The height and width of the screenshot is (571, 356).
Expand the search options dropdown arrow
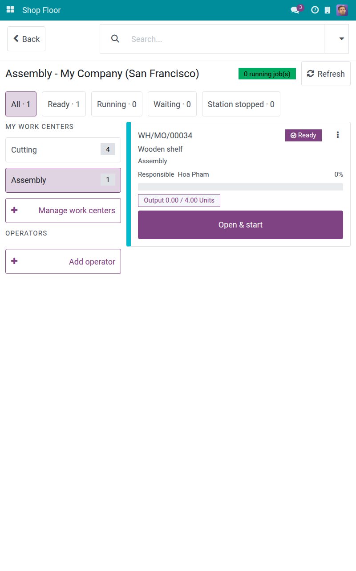[341, 39]
